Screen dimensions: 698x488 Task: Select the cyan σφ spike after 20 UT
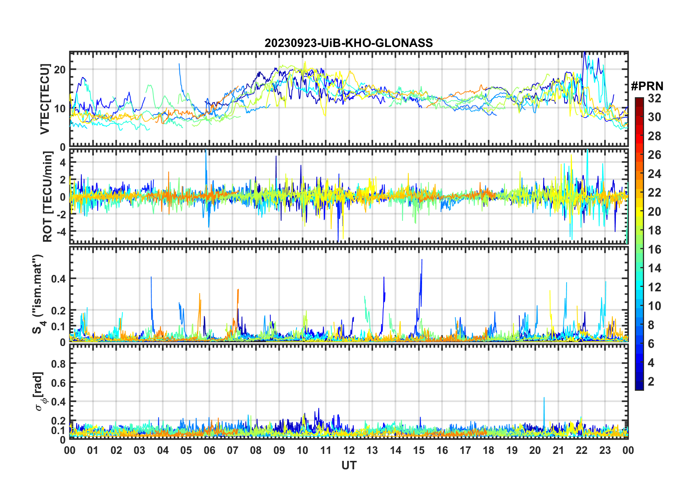tap(544, 398)
